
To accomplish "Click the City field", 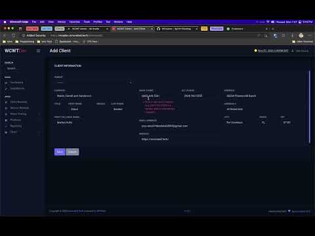I will click(x=240, y=123).
